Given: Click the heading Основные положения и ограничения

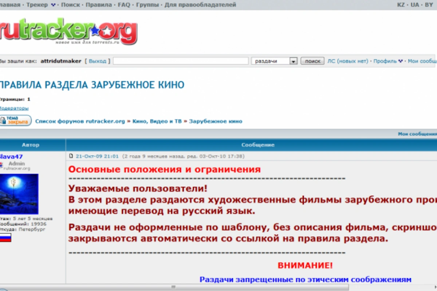Looking at the screenshot, I should [x=165, y=170].
